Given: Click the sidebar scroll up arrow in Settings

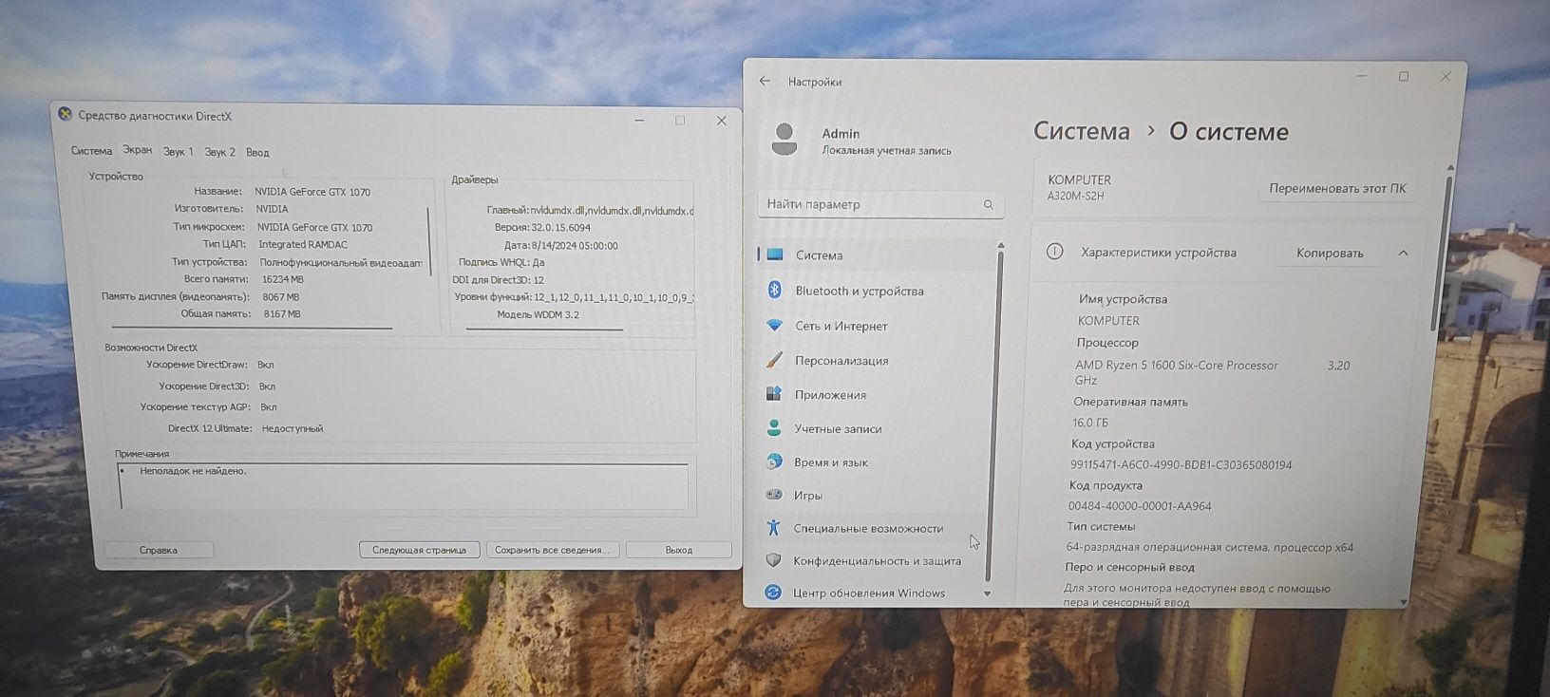Looking at the screenshot, I should pos(1000,246).
